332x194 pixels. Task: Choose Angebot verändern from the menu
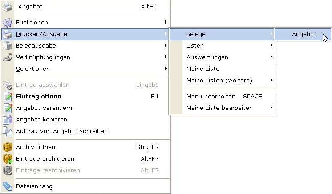click(x=44, y=108)
